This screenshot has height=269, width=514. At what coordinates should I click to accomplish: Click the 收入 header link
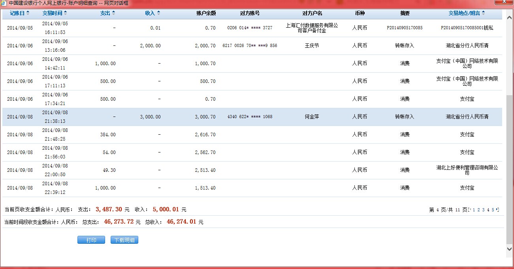tap(150, 13)
